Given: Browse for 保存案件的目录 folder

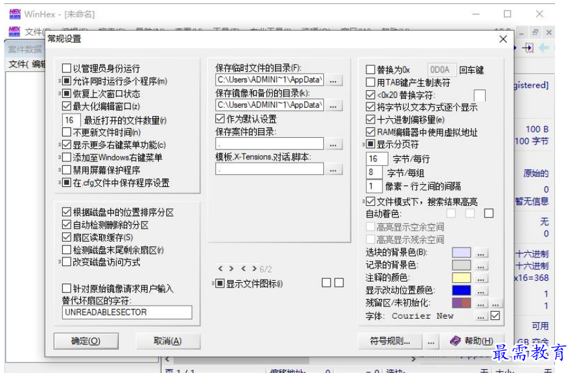Looking at the screenshot, I should pyautogui.click(x=333, y=144).
